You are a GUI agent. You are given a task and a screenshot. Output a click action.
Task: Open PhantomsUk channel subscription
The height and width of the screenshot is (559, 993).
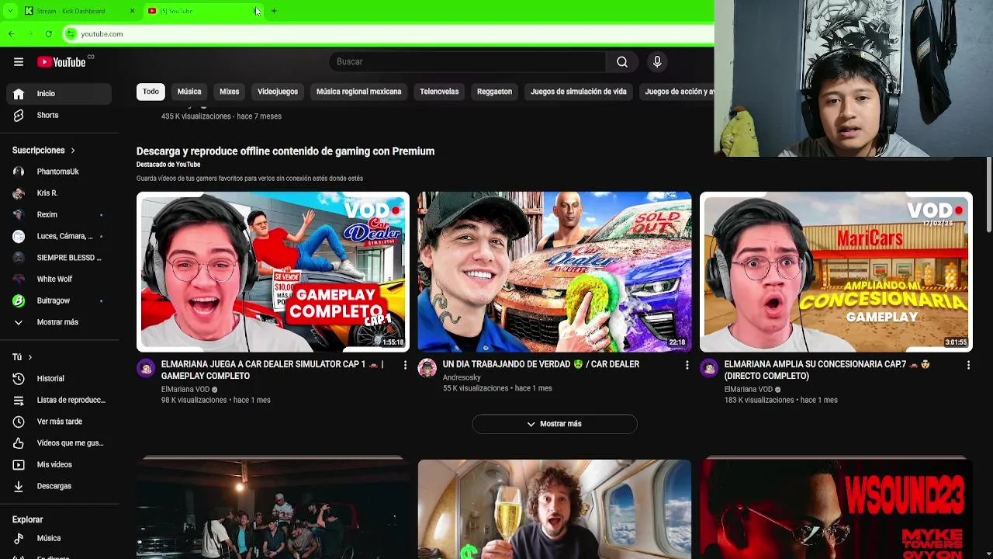pos(59,172)
